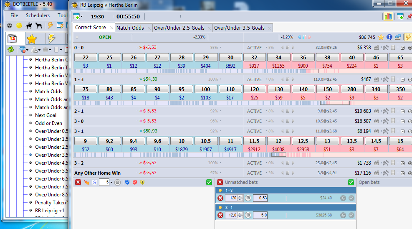Viewport: 412px width, 229px height.
Task: Expand the 3 - 0 selection row
Action: 402,121
